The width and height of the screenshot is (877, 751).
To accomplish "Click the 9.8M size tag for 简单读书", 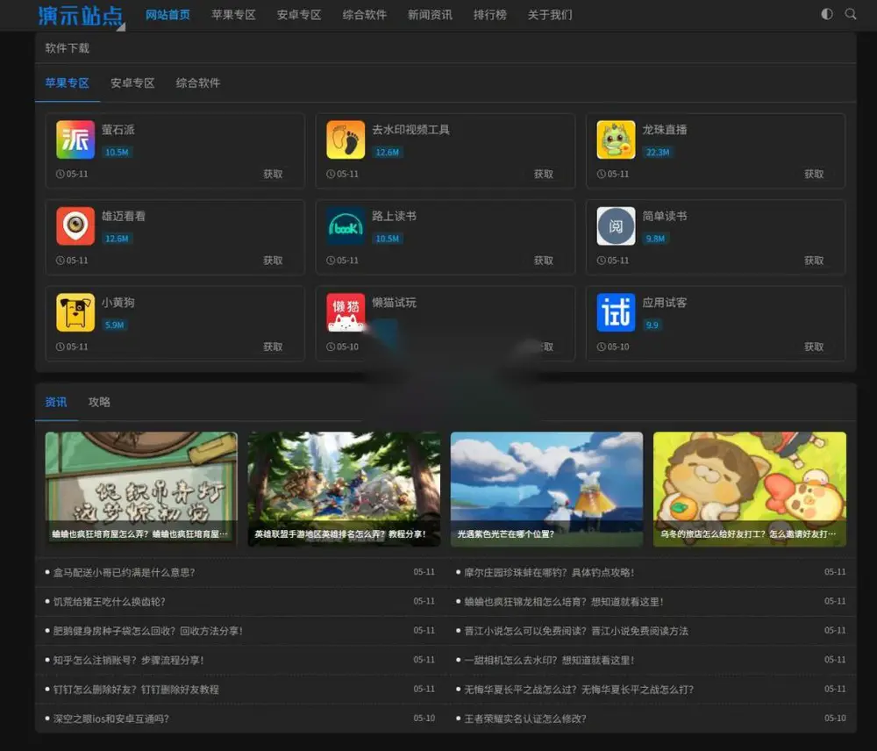I will pyautogui.click(x=655, y=239).
